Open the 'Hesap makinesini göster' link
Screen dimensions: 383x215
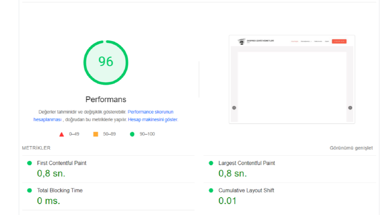coord(153,120)
